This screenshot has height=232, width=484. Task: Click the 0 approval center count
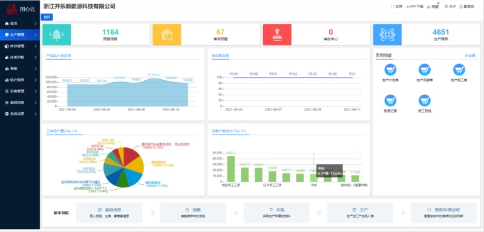tap(330, 32)
